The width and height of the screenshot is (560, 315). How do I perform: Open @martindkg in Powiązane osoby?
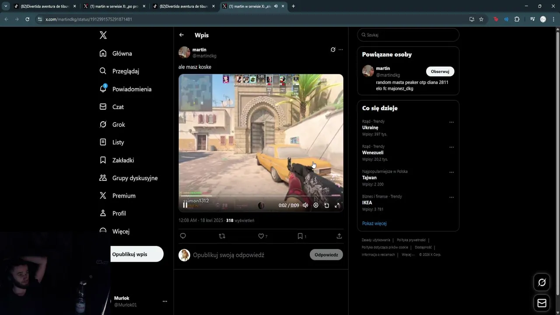point(388,75)
